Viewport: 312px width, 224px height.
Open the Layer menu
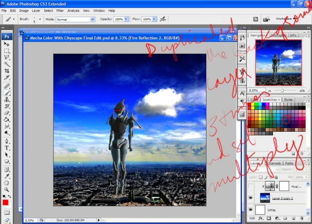pyautogui.click(x=36, y=11)
